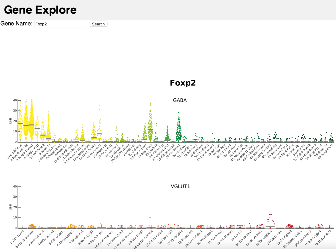
Task: Click the 24-Fign-Ucn3 green point cluster
Action: [x=150, y=125]
